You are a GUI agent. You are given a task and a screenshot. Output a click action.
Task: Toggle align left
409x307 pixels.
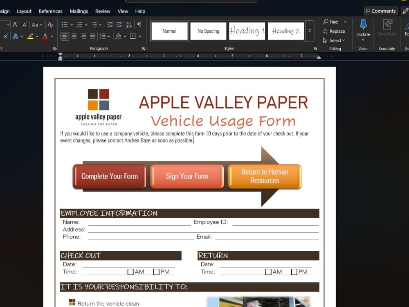tap(65, 36)
